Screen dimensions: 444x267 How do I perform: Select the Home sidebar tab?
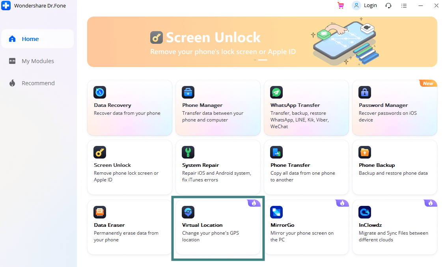37,39
